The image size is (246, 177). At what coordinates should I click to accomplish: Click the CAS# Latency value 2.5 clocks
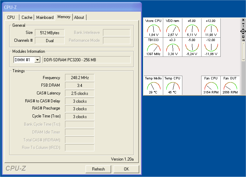tap(80, 93)
